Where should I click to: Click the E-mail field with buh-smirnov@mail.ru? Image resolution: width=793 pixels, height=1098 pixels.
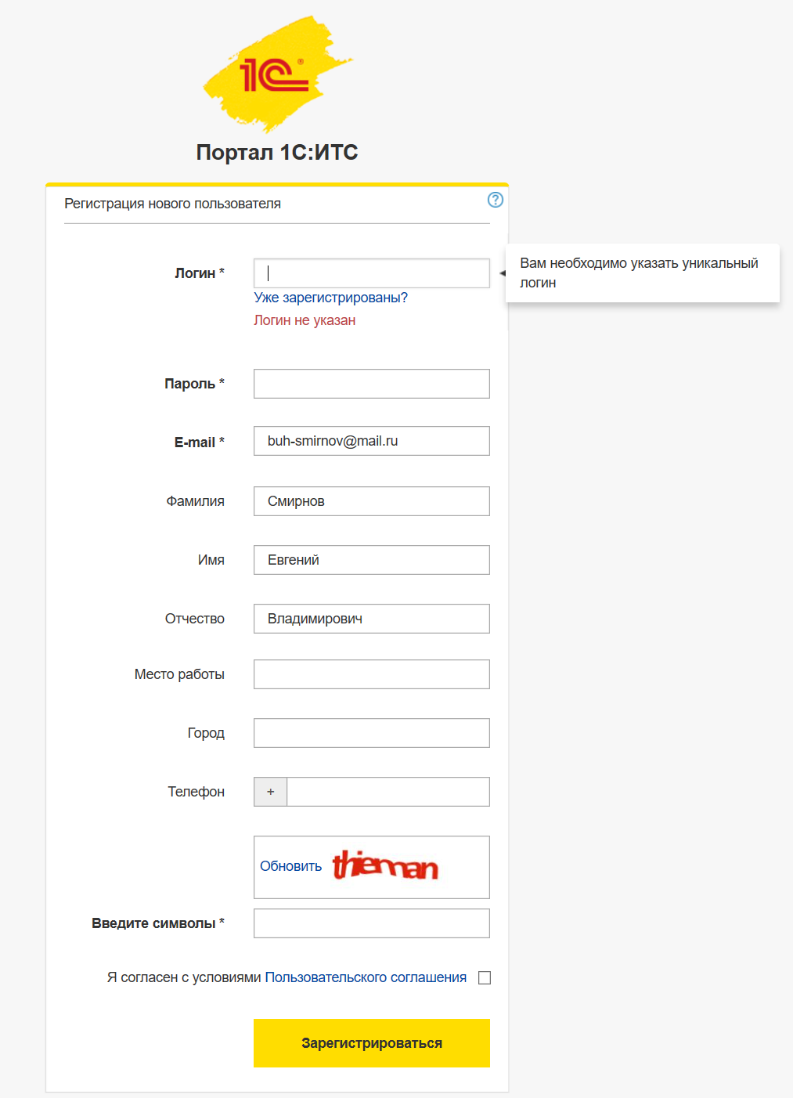coord(372,441)
